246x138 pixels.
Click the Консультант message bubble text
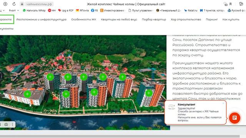click(199, 114)
